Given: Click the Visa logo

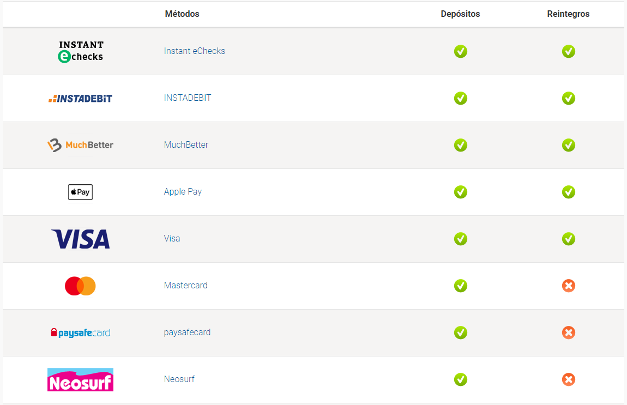Looking at the screenshot, I should coord(80,239).
